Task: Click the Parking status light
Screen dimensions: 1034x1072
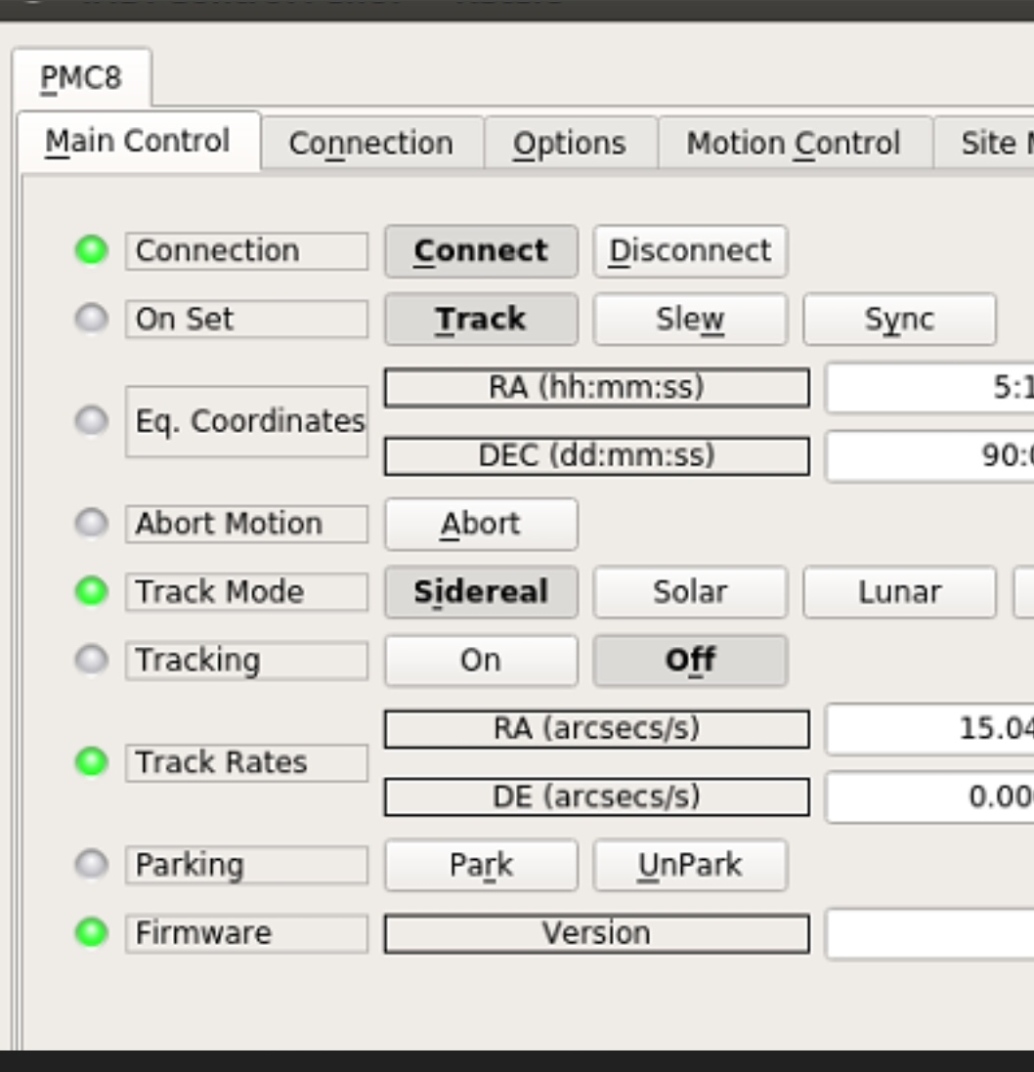Action: (x=92, y=864)
